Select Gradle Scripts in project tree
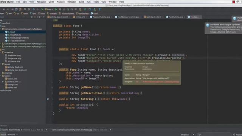This screenshot has width=242, height=136. coord(6,91)
